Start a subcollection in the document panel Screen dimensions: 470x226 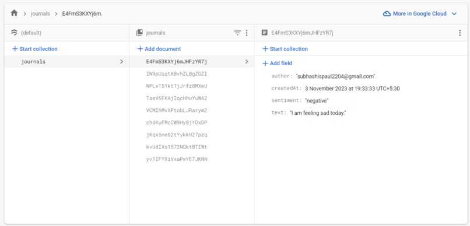click(x=285, y=49)
